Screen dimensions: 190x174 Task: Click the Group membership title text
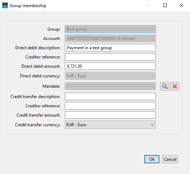pyautogui.click(x=28, y=6)
